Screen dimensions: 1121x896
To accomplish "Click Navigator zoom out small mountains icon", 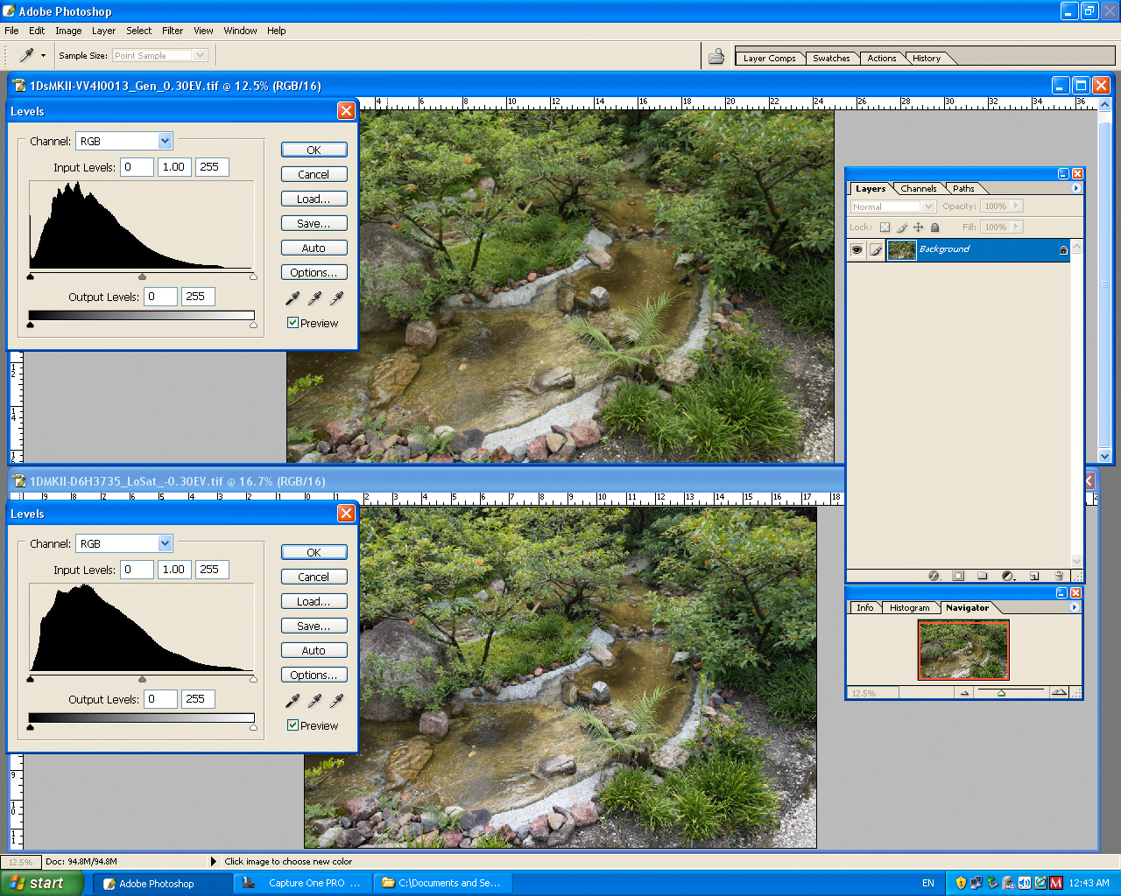I will [x=964, y=693].
